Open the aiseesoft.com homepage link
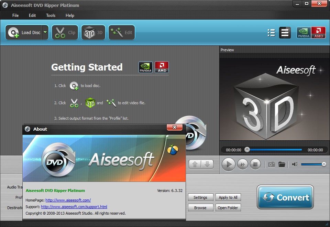This screenshot has height=227, width=330. (x=68, y=200)
